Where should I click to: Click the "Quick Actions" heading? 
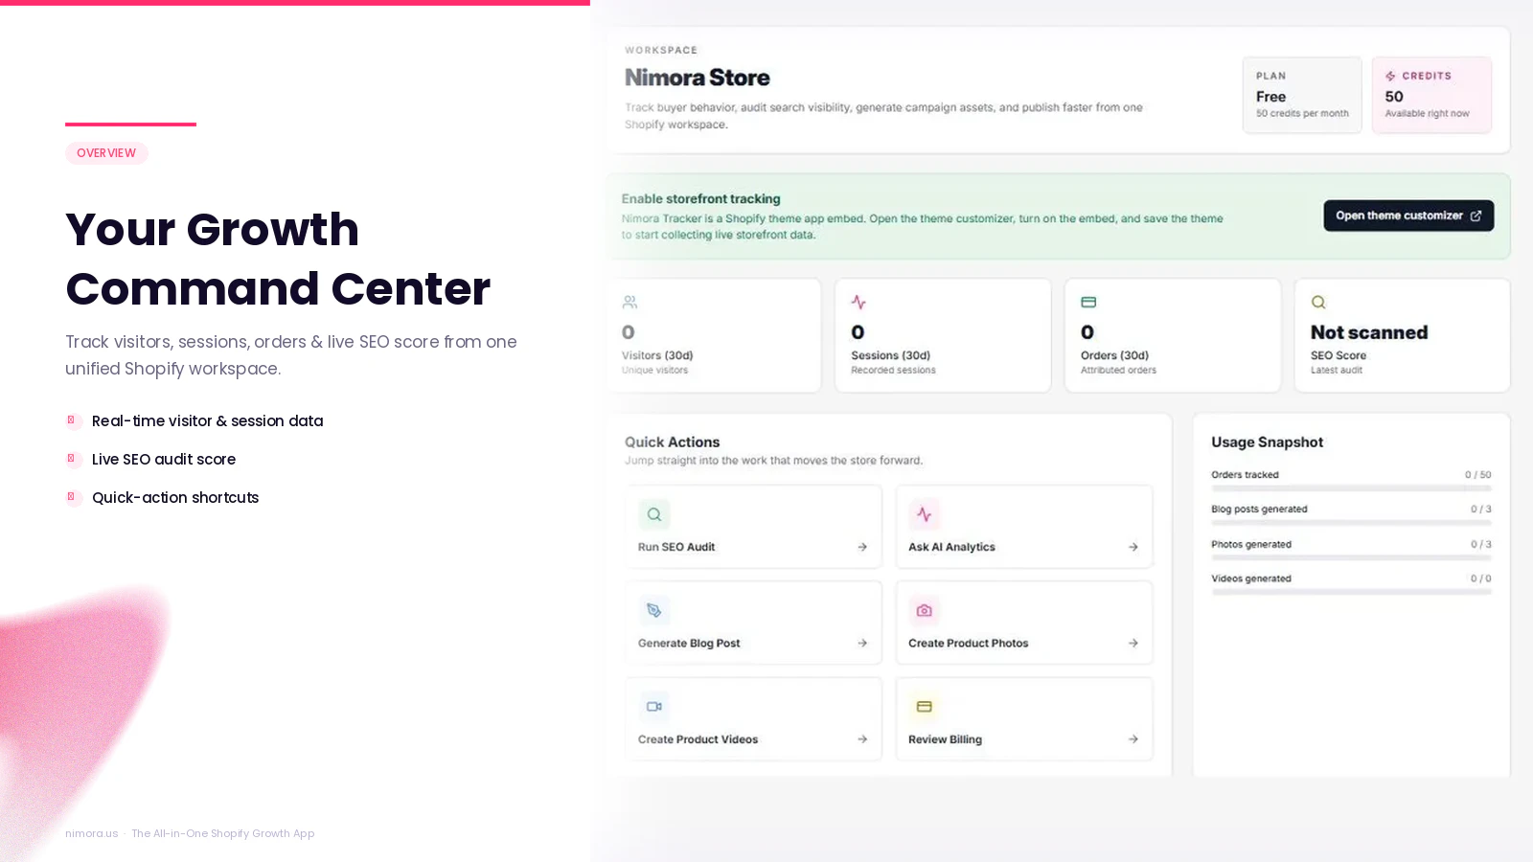(x=673, y=442)
